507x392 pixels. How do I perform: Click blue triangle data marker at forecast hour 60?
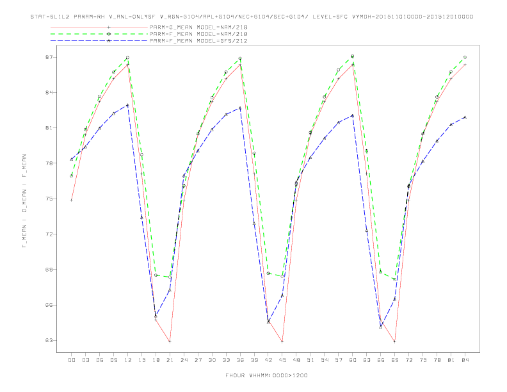[x=353, y=115]
